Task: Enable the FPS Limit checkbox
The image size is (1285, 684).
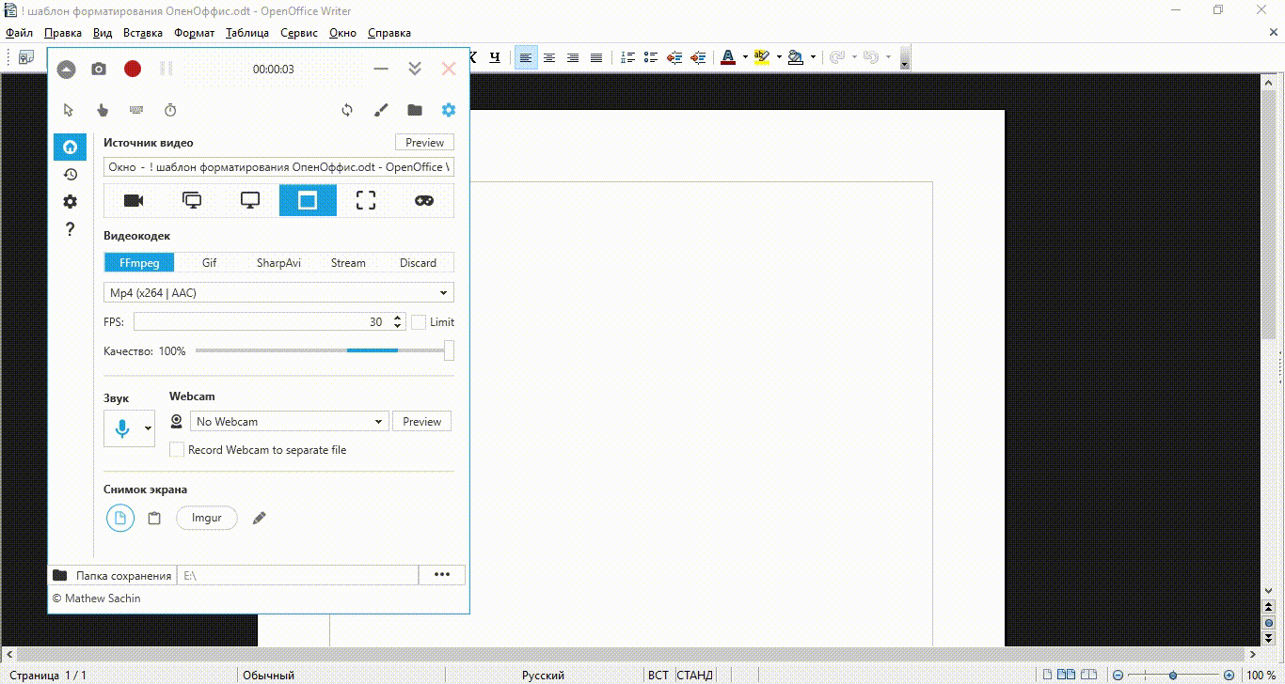Action: 419,322
